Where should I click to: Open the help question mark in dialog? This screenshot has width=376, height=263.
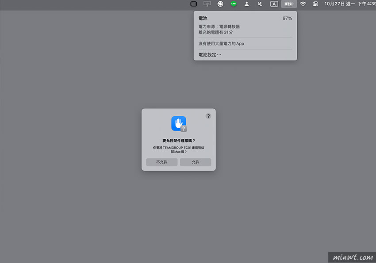click(208, 116)
